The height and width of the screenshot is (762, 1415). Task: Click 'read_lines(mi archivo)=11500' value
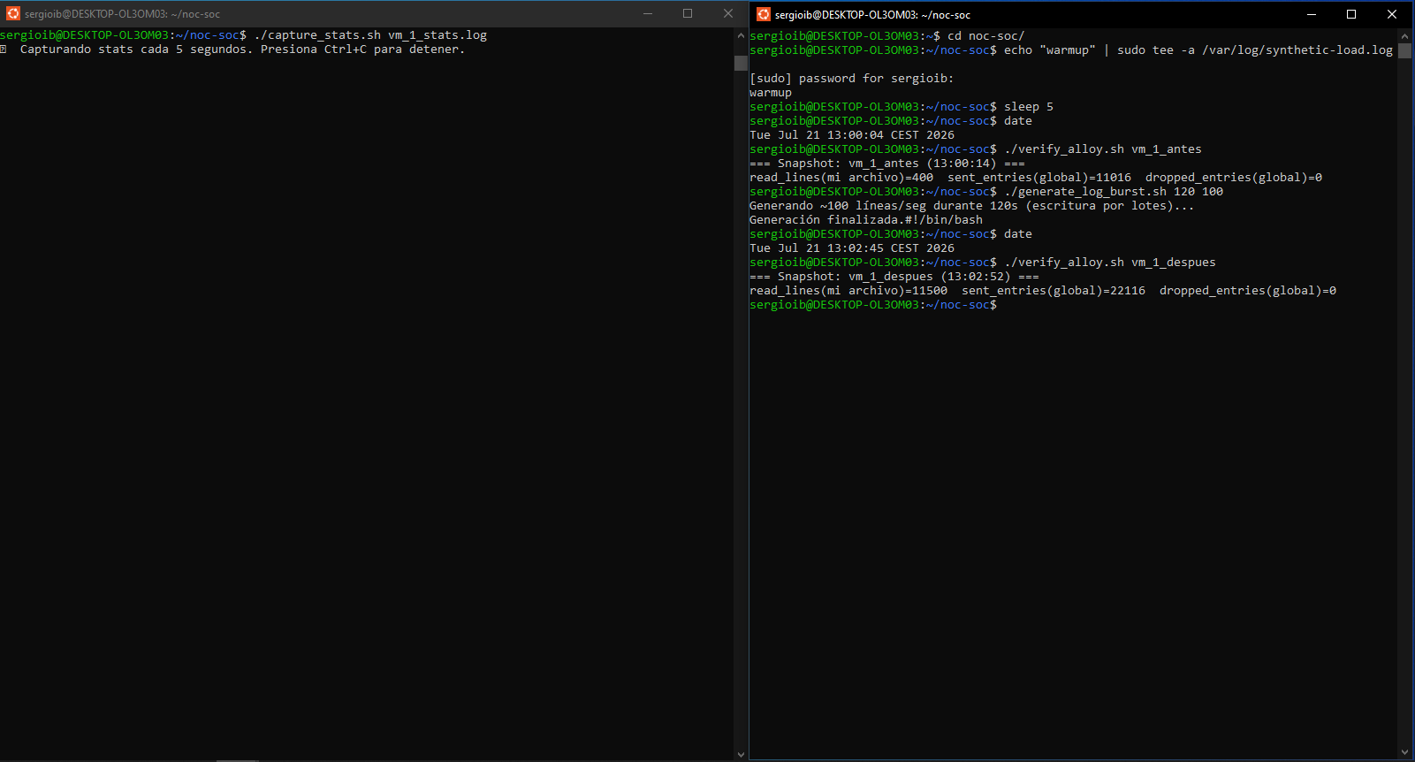pos(848,291)
